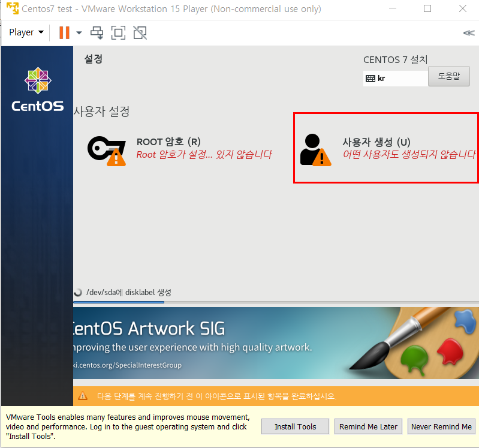Viewport: 479px width, 448px height.
Task: Click the CentOS Artwork SIG banner
Action: coord(276,343)
